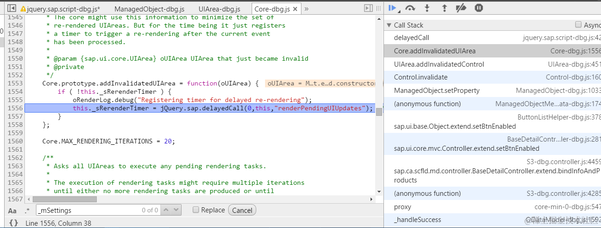Select sap.ui.base.Object.extend.setBtnEnabled frame

click(x=492, y=121)
